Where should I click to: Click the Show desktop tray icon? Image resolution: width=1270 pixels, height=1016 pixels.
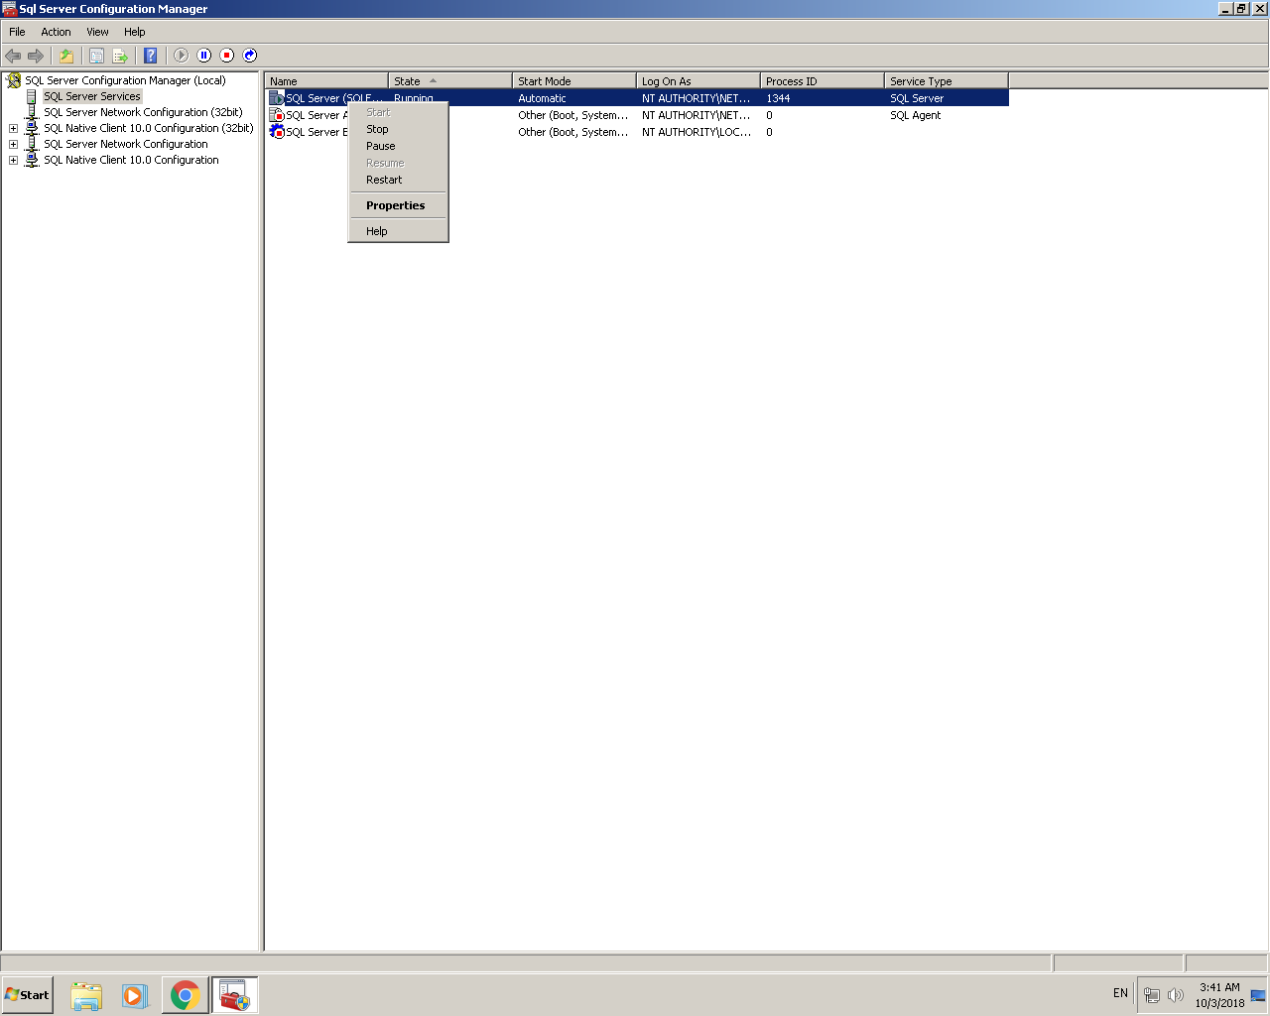(1258, 995)
